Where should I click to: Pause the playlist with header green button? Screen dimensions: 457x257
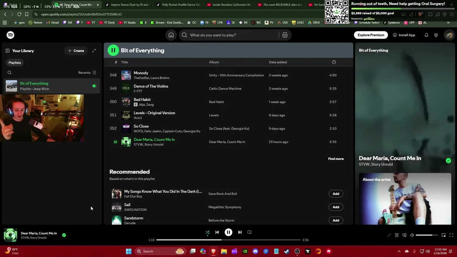113,50
